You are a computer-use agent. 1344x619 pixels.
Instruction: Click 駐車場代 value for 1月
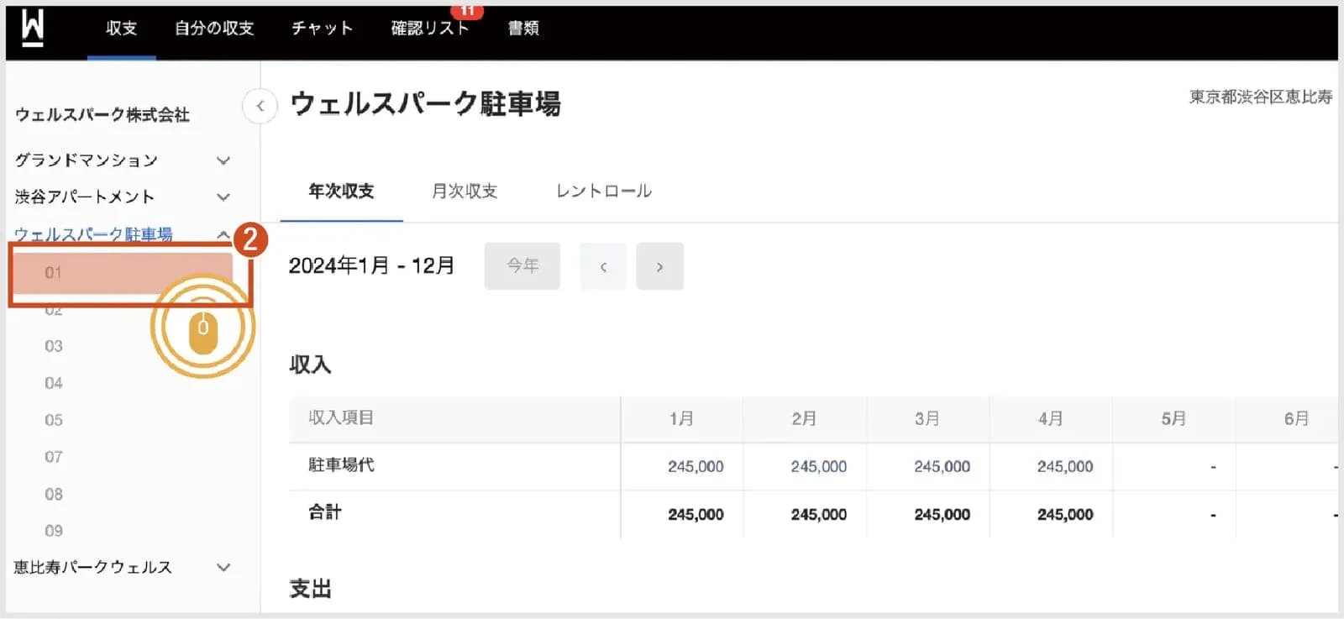coord(696,467)
